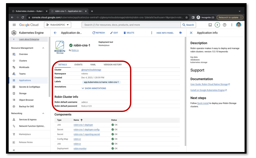Click the Robin Storage logo thumbnail
Screen dimensions: 256x158
[60, 47]
